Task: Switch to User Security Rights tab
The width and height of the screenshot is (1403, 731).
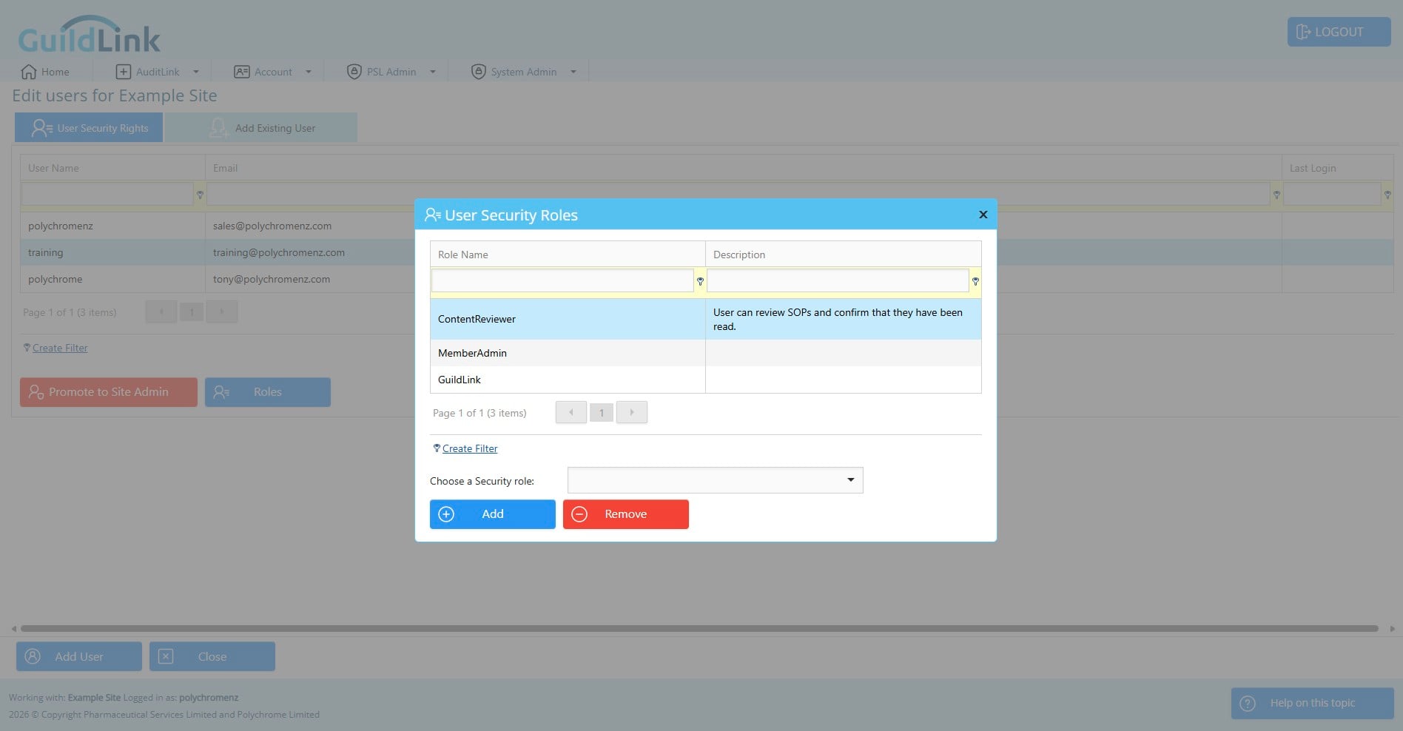Action: point(89,128)
